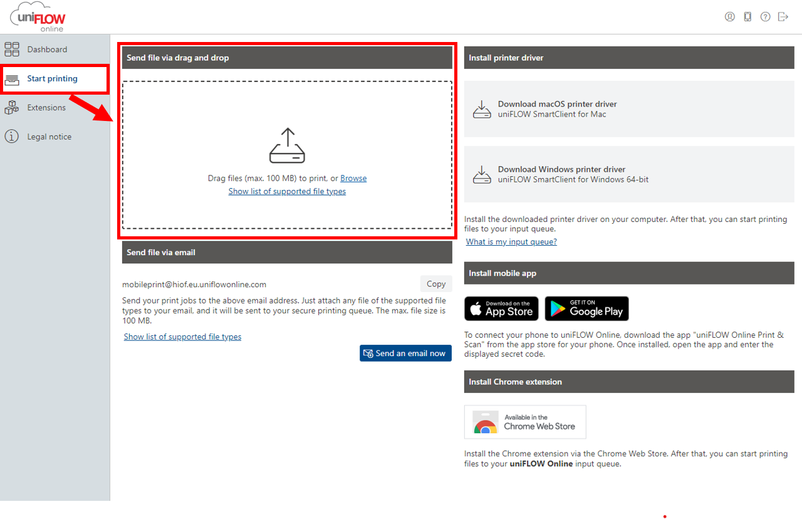Copy the mobile print email address
The image size is (802, 519).
(436, 284)
